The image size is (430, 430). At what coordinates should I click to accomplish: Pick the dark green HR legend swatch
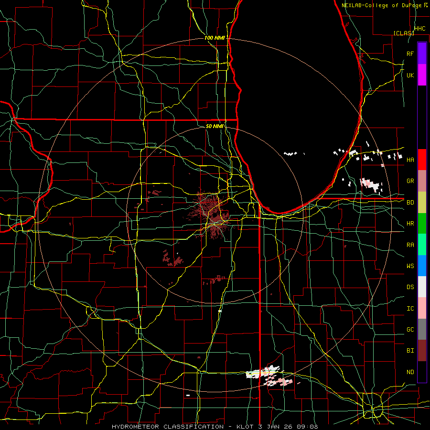click(x=422, y=224)
